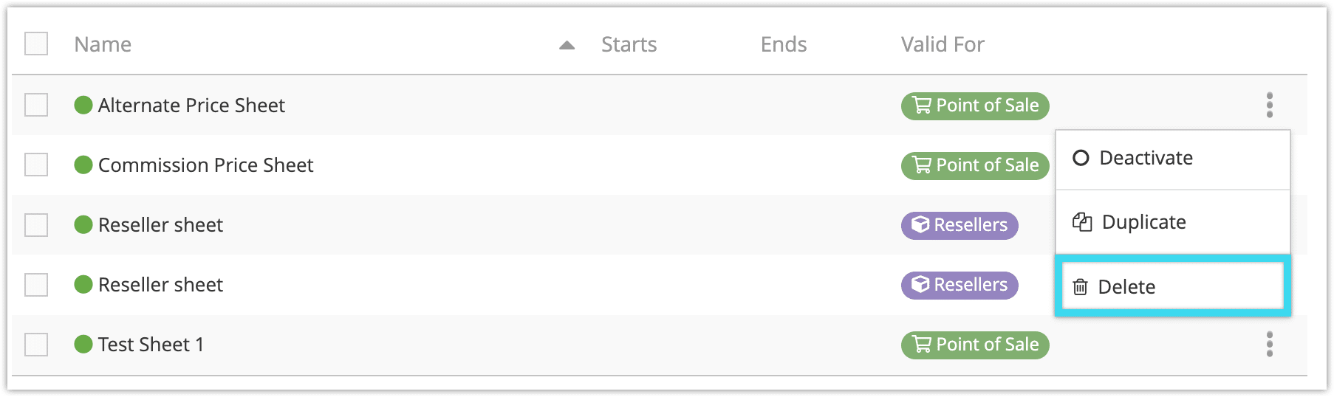Toggle the select-all checkbox in header
The width and height of the screenshot is (1334, 397).
pyautogui.click(x=36, y=44)
